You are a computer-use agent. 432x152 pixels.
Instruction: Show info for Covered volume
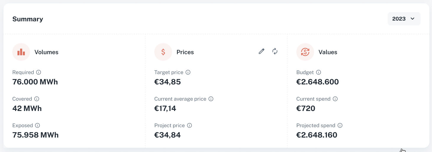click(x=37, y=99)
